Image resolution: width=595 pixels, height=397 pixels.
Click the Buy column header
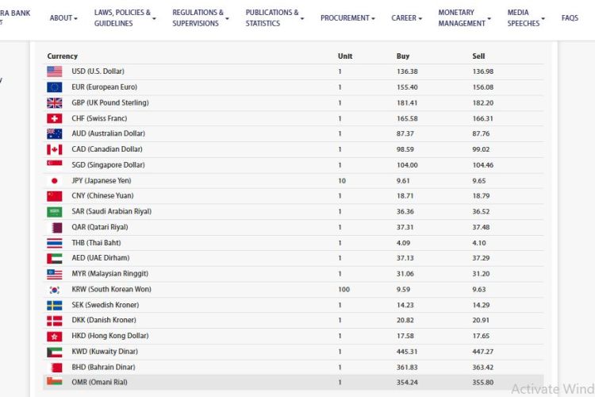[402, 56]
